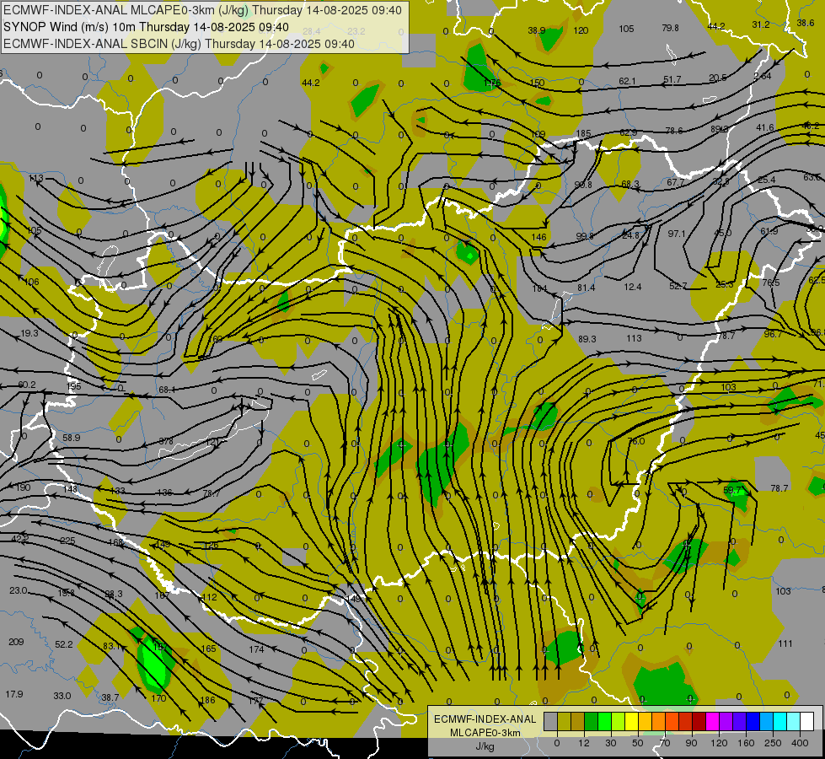This screenshot has width=825, height=759.
Task: Click the map value 38.9
Action: [537, 30]
